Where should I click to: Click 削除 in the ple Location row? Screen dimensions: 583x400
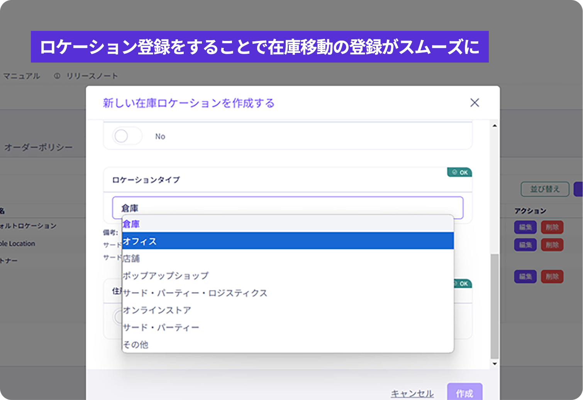pyautogui.click(x=552, y=245)
